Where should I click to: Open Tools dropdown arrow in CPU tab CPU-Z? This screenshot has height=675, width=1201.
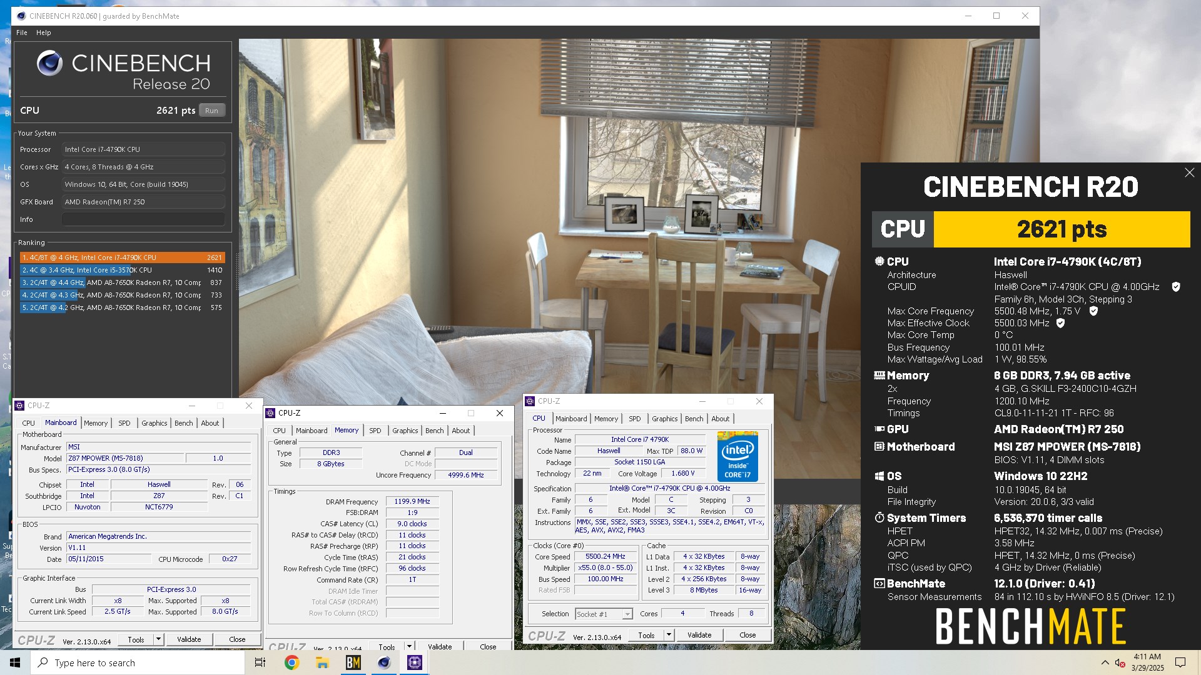[668, 635]
